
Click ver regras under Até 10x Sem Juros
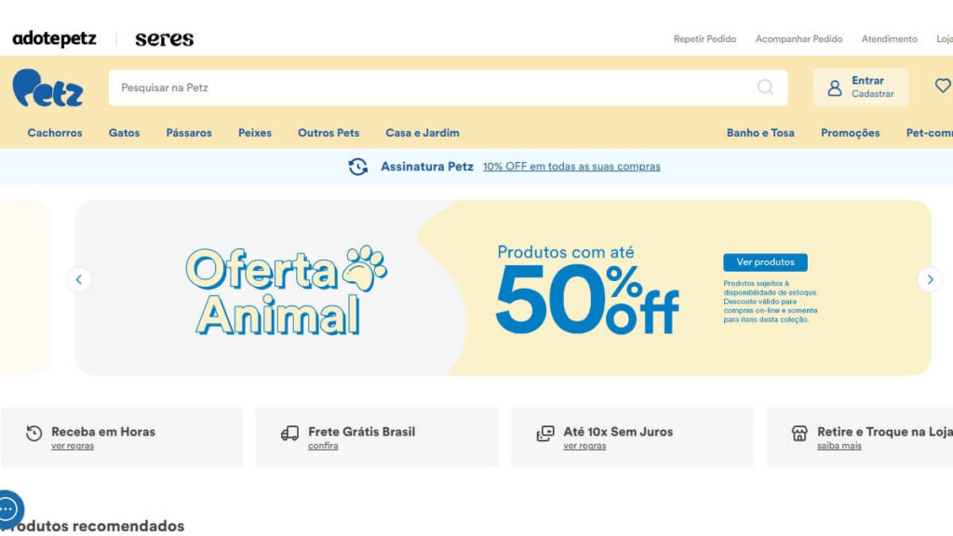click(x=584, y=446)
